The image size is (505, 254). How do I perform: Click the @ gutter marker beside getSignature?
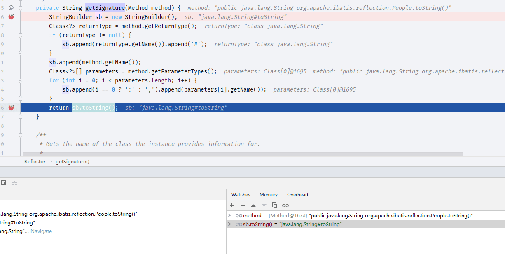(11, 8)
